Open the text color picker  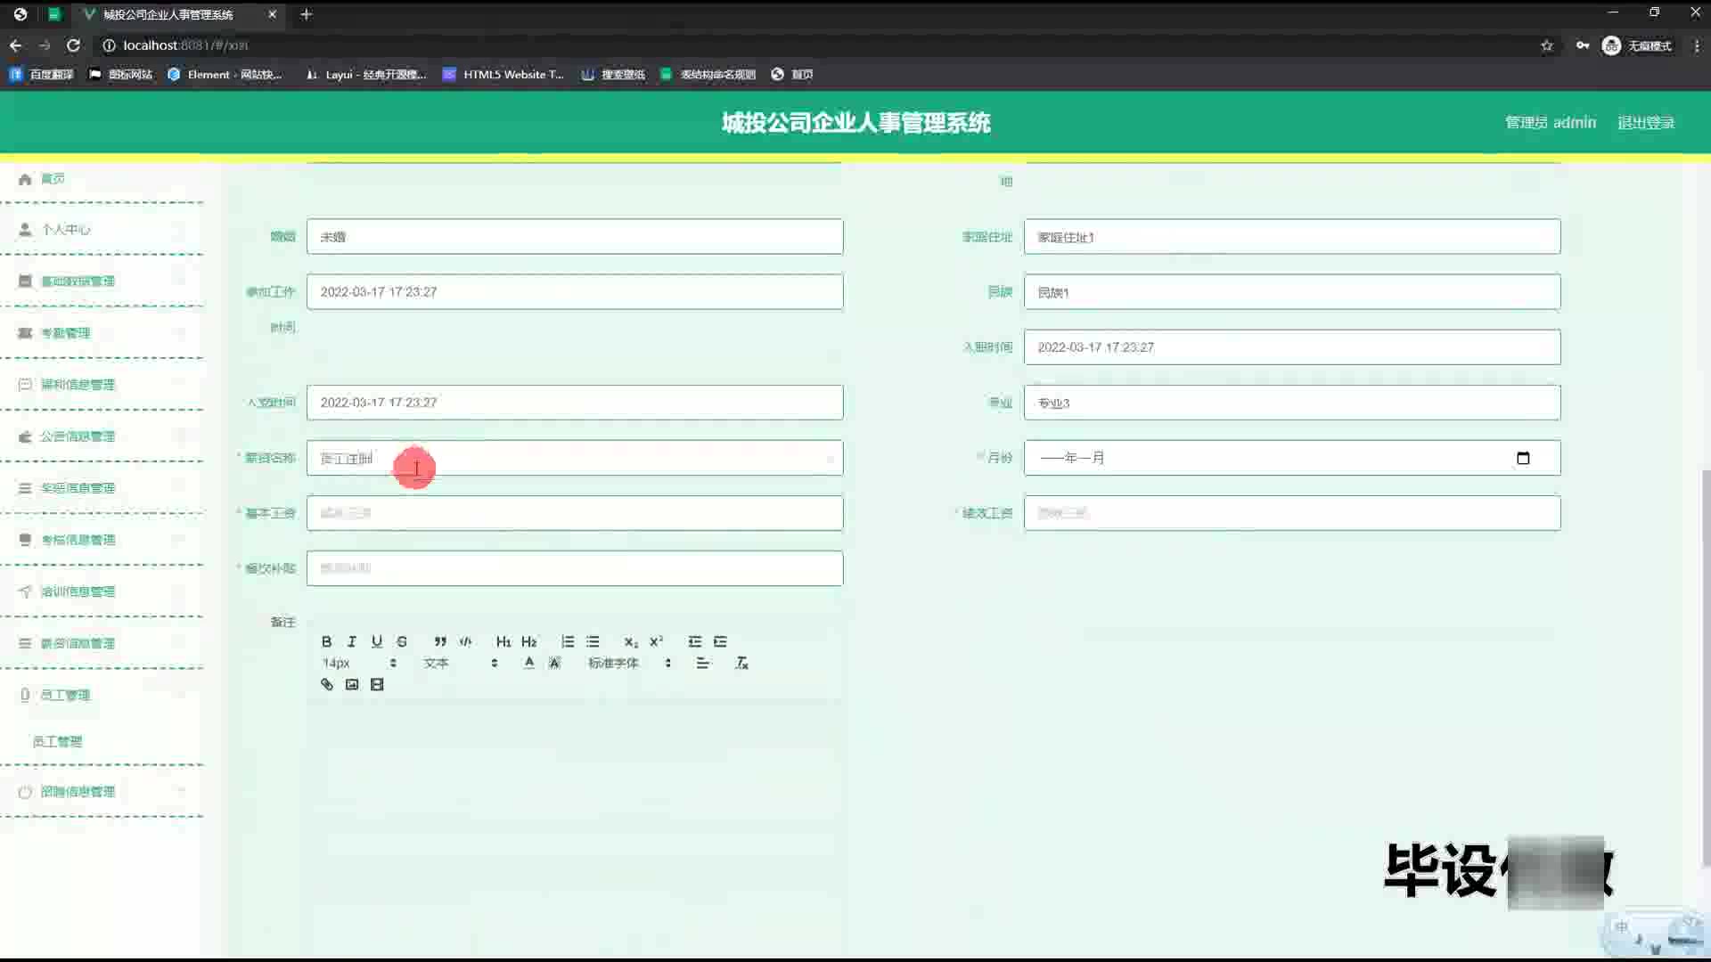(529, 663)
